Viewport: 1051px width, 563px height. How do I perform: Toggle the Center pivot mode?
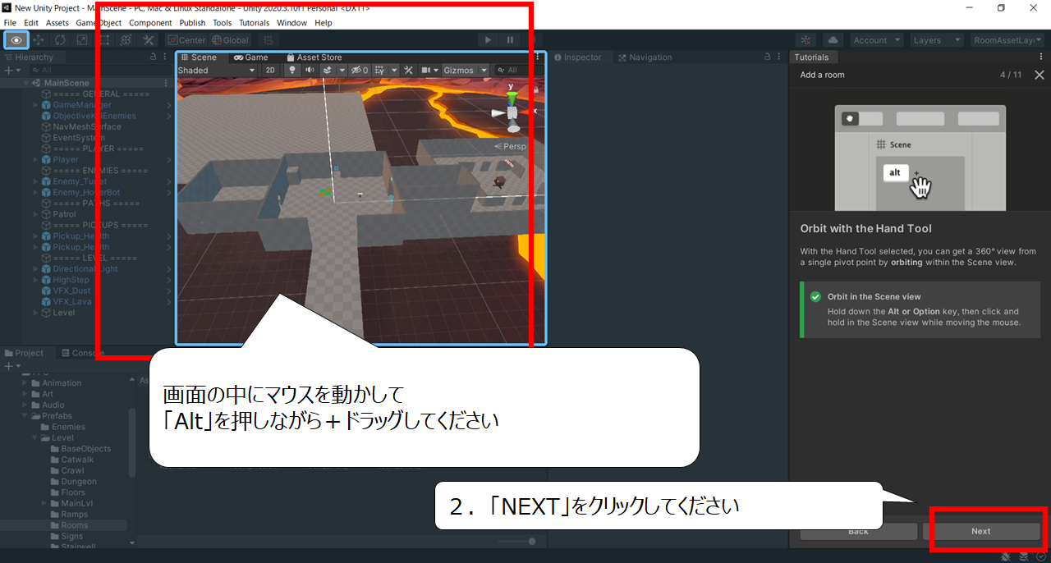coord(186,40)
